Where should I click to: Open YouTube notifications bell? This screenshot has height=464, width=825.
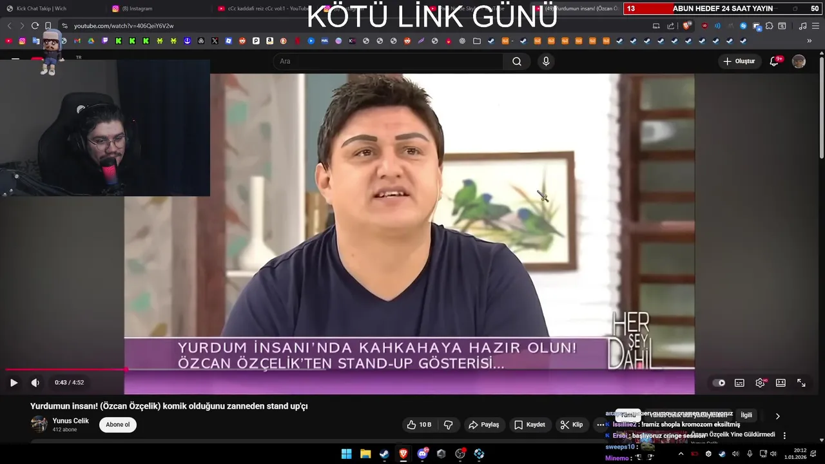tap(775, 61)
